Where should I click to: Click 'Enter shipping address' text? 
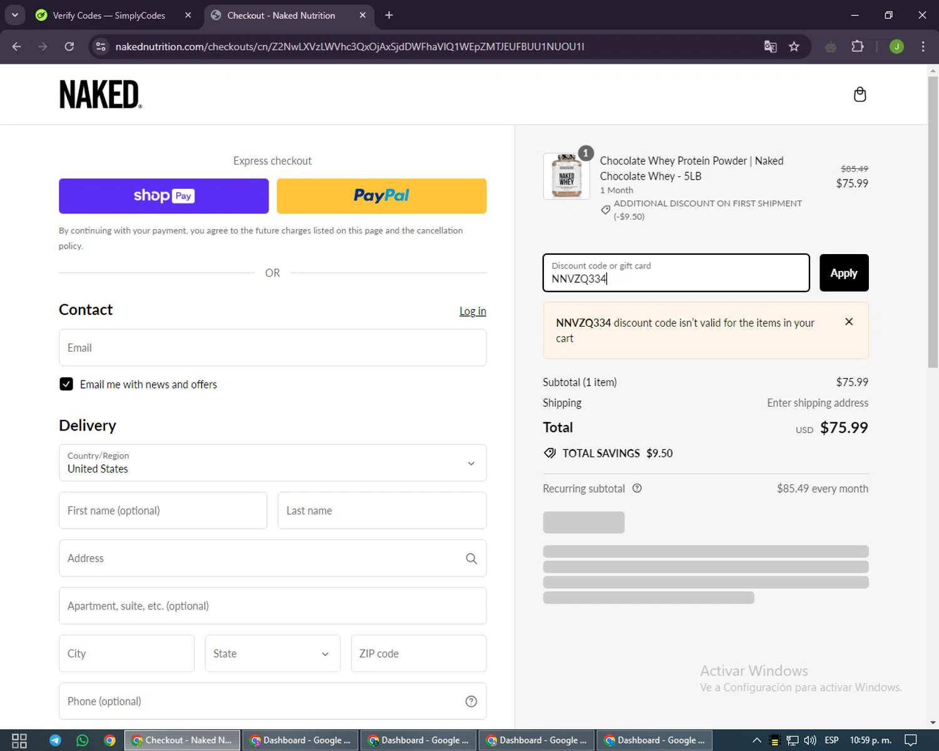pos(818,403)
